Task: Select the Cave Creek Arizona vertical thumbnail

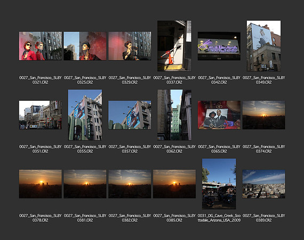Action: click(x=219, y=184)
